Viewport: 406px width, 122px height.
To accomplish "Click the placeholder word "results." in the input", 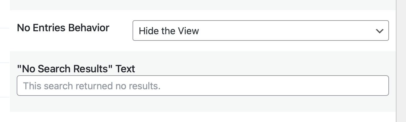I will click(x=144, y=86).
